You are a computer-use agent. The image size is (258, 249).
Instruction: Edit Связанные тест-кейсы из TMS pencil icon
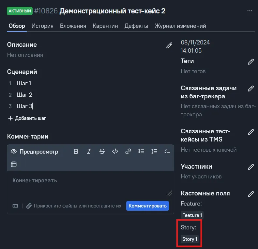(251, 132)
